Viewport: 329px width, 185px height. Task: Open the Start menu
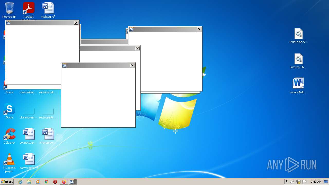[7, 182]
